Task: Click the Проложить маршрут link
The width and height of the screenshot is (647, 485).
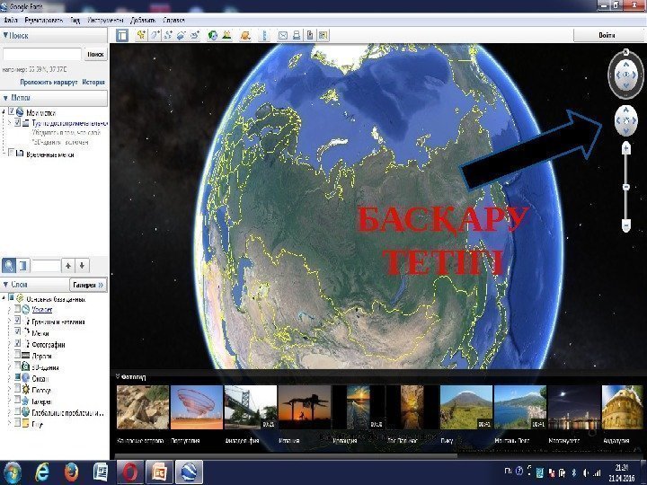Action: tap(49, 82)
